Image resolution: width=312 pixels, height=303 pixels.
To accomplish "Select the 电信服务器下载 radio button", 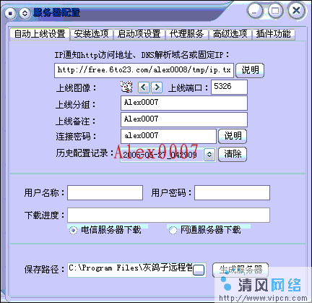I will tap(73, 231).
